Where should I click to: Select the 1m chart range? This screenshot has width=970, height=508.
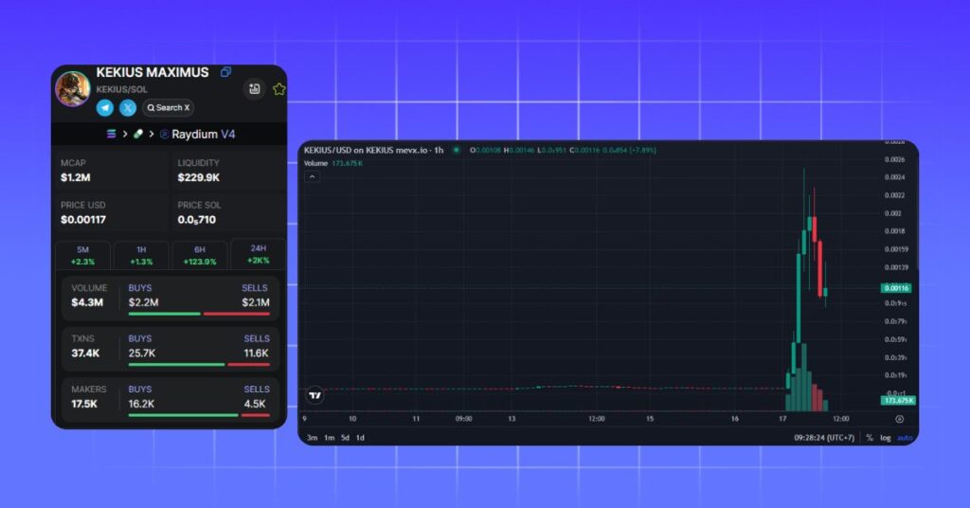[x=329, y=438]
